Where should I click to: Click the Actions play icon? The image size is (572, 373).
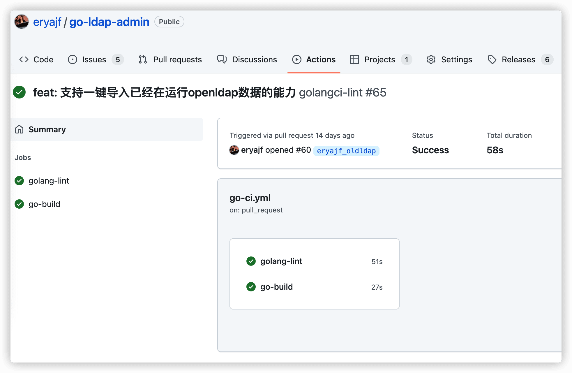tap(296, 59)
